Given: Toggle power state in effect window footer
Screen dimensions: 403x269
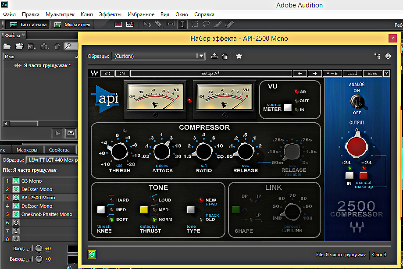Looking at the screenshot, I should point(92,255).
